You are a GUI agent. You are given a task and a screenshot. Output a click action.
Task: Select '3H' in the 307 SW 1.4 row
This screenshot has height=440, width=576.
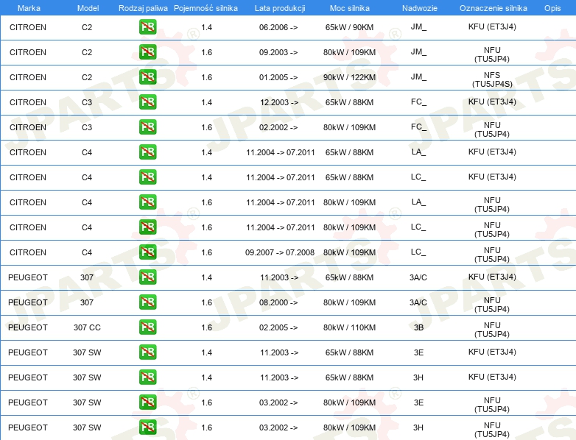[x=418, y=377]
